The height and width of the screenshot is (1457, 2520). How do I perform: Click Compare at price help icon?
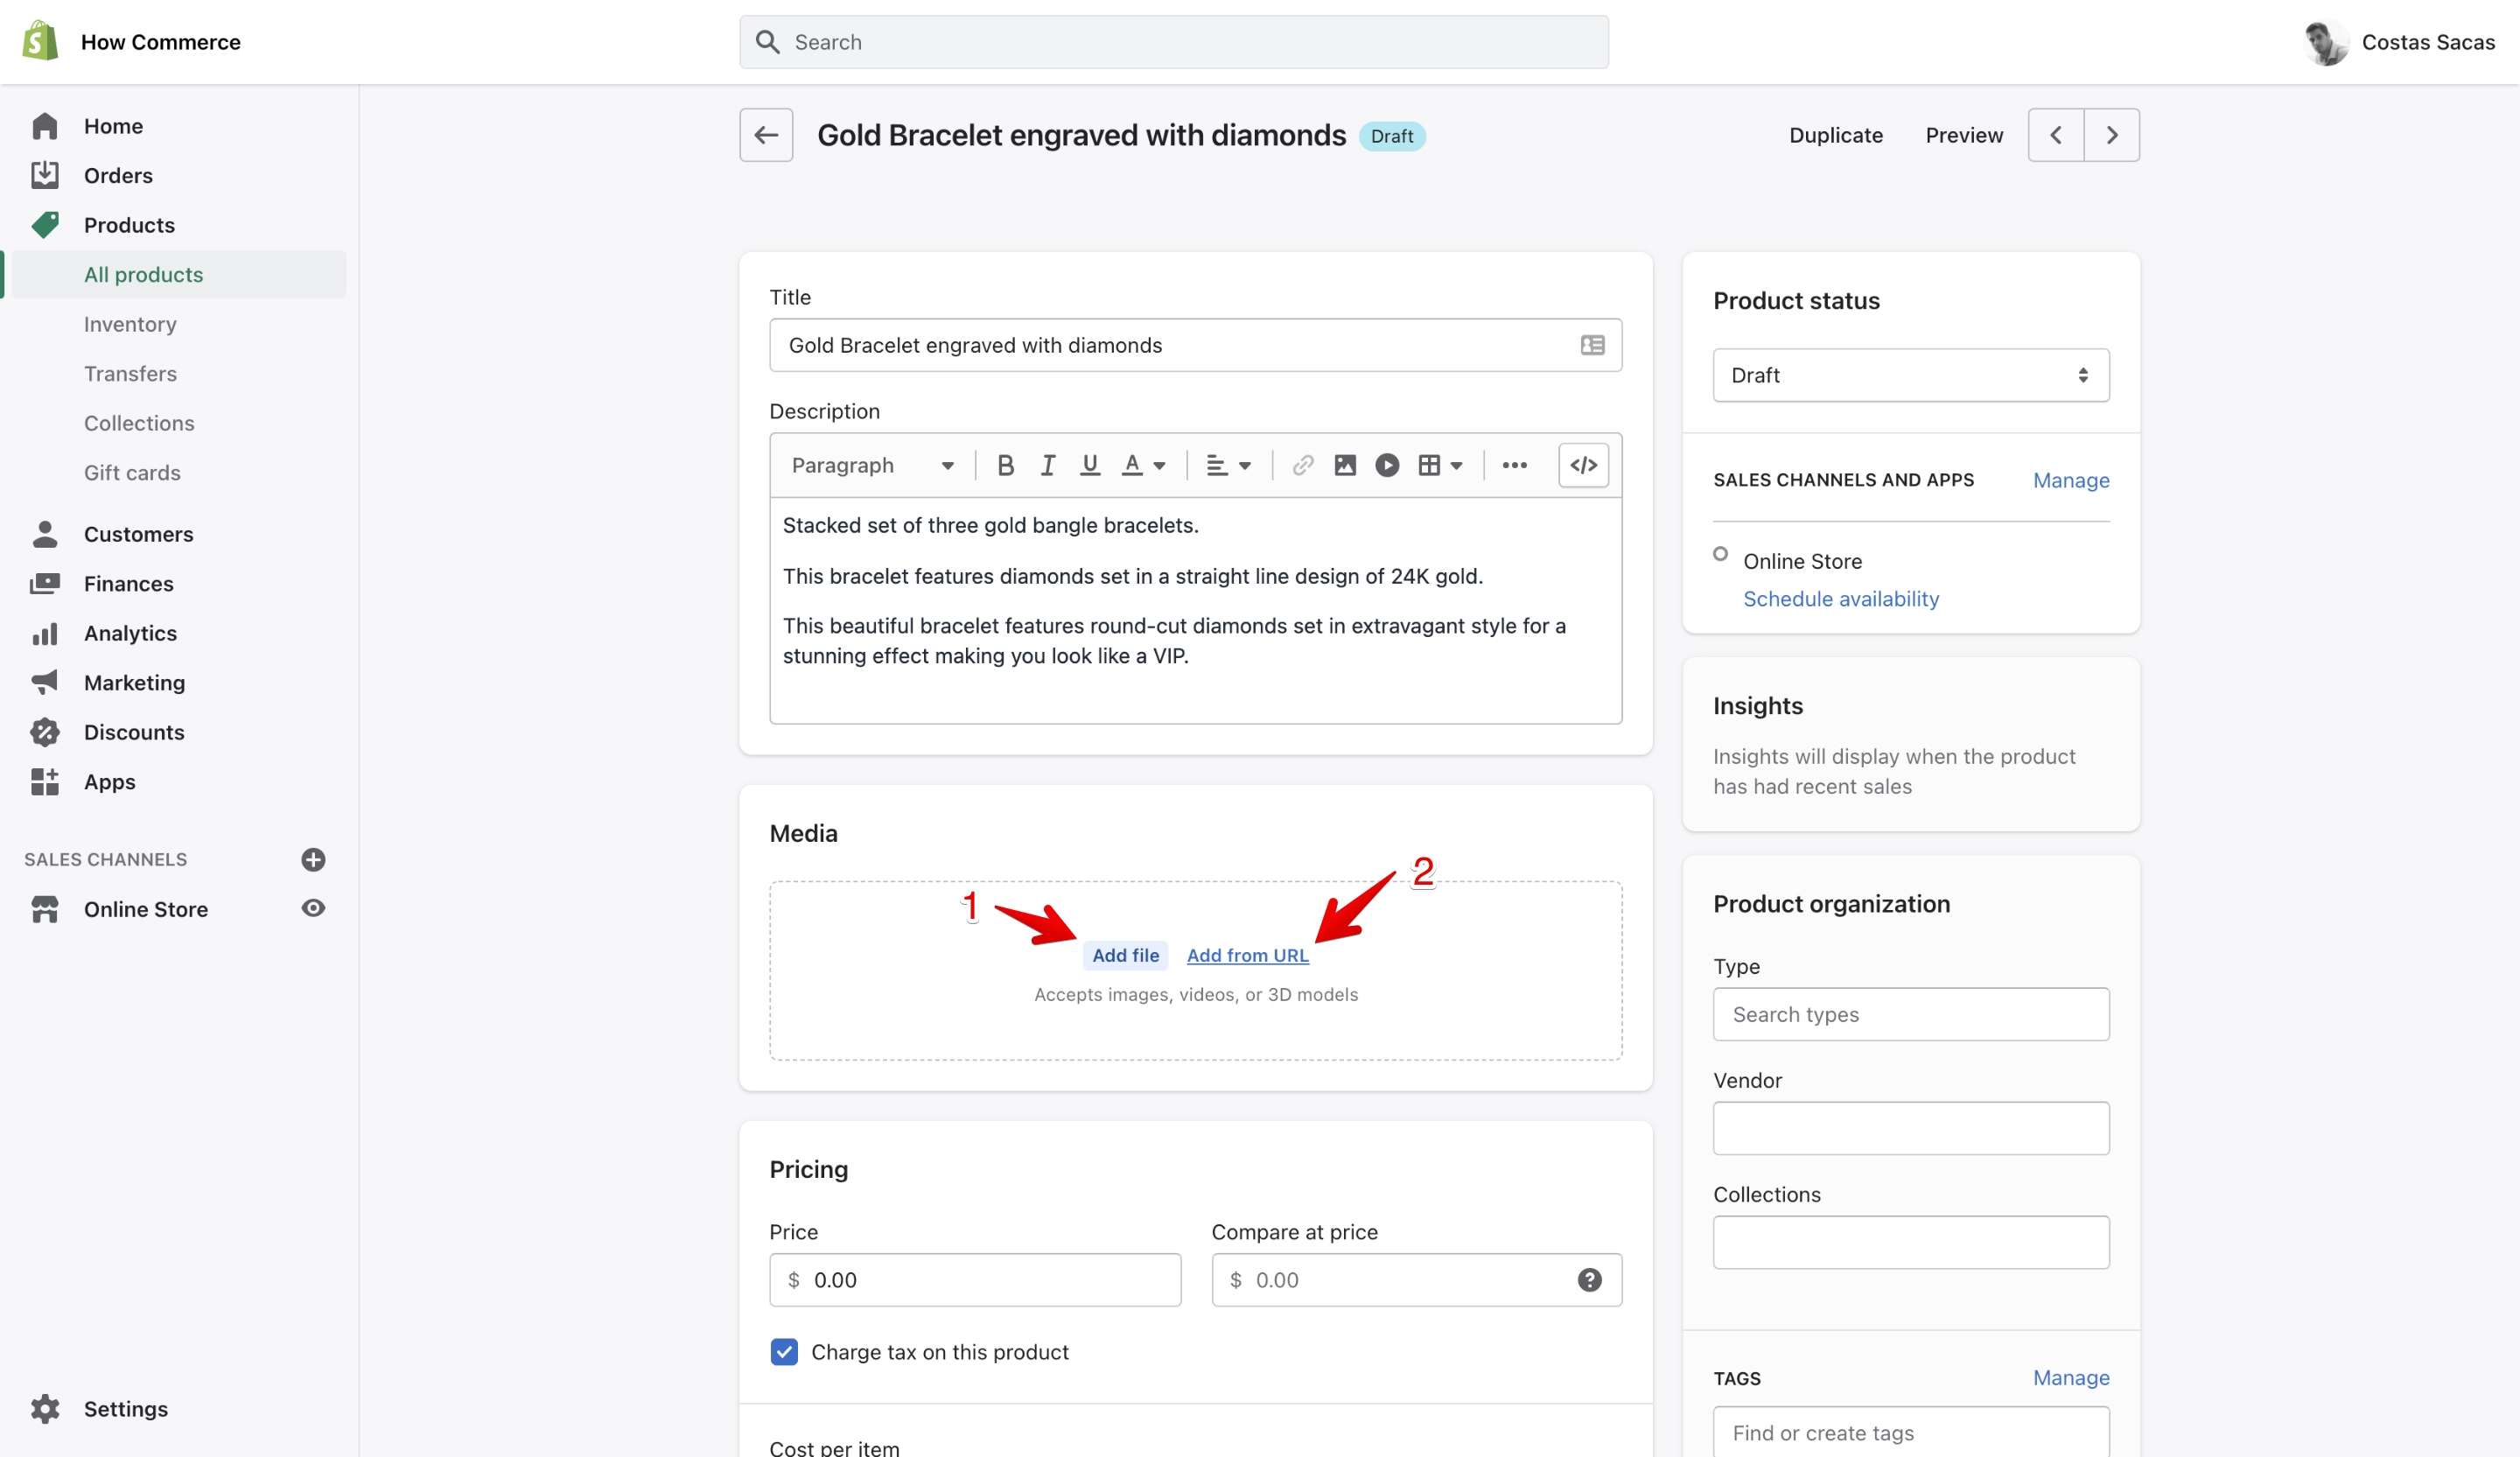(x=1589, y=1279)
